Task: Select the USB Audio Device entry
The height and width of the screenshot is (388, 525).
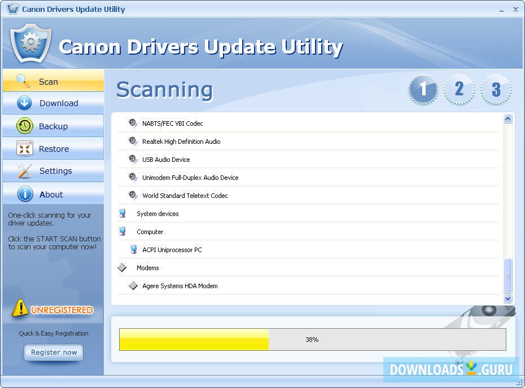Action: (308, 159)
